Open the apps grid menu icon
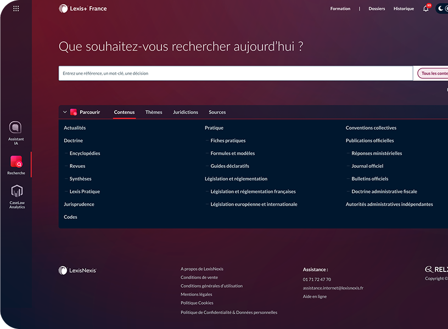This screenshot has width=448, height=329. [x=16, y=9]
